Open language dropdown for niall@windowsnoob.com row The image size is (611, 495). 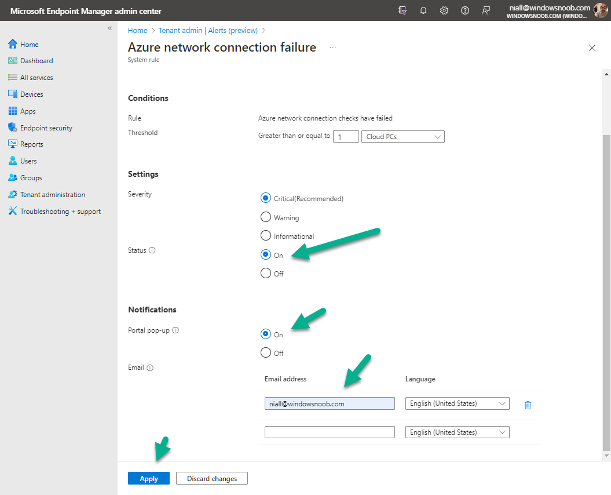pyautogui.click(x=457, y=403)
